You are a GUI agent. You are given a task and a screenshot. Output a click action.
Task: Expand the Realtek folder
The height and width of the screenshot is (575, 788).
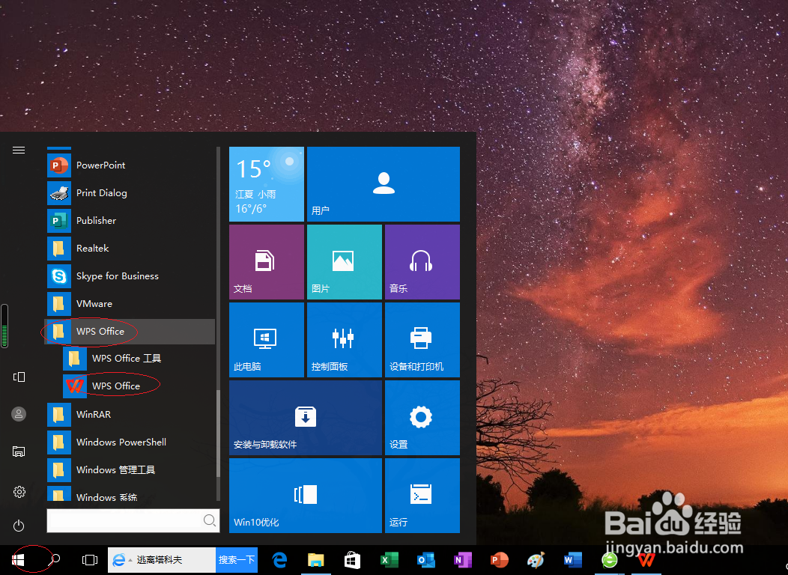(x=130, y=248)
